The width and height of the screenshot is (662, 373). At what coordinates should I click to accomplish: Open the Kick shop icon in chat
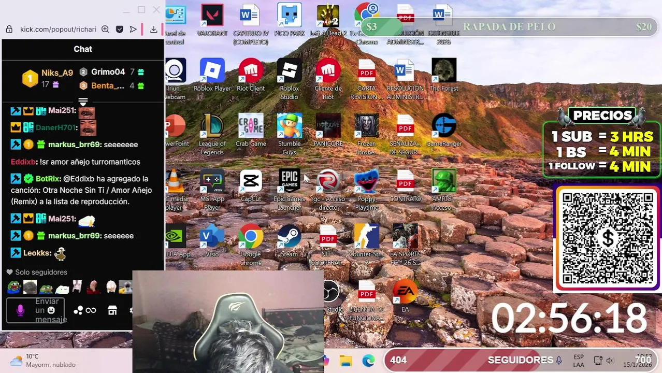click(x=112, y=310)
